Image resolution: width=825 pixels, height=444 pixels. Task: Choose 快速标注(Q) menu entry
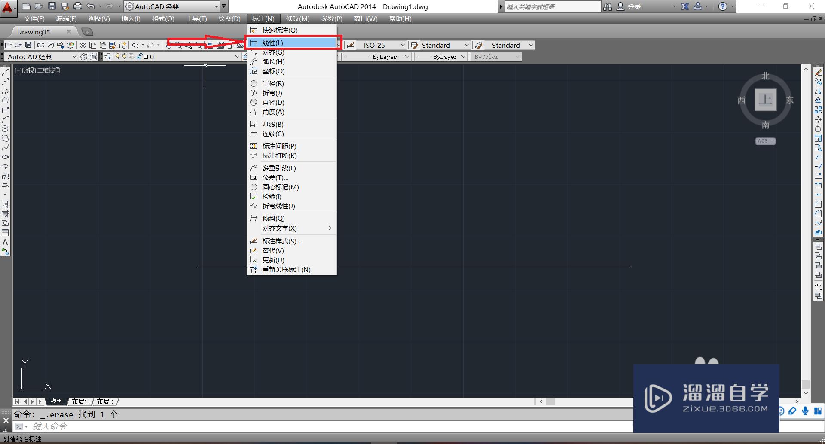click(292, 30)
